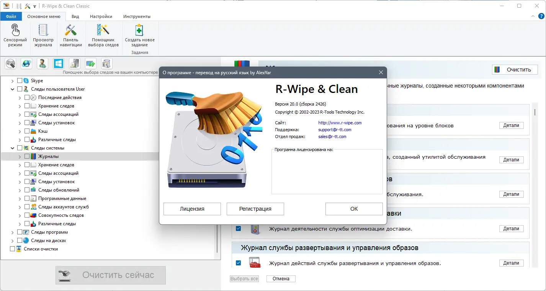The image size is (546, 291).
Task: Switch to the Вид tab
Action: 75,16
